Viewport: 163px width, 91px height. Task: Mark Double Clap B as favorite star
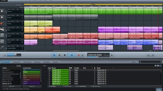[94, 72]
